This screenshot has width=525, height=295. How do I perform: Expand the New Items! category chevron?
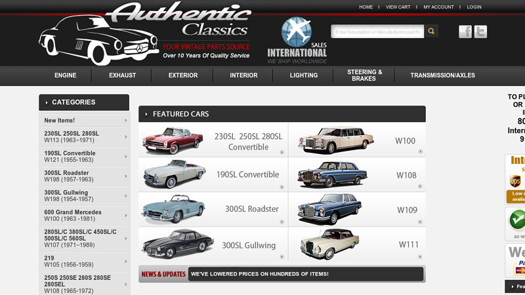pos(126,121)
